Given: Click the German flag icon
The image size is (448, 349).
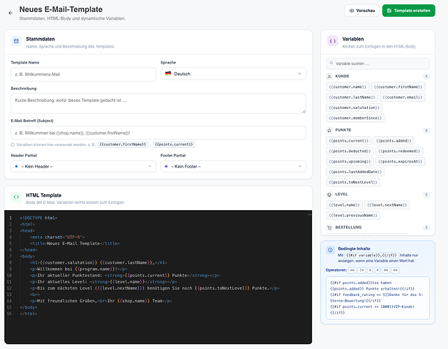Looking at the screenshot, I should point(168,73).
